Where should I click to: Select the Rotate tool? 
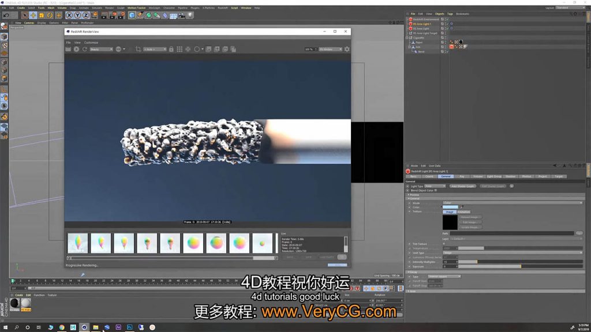point(50,16)
